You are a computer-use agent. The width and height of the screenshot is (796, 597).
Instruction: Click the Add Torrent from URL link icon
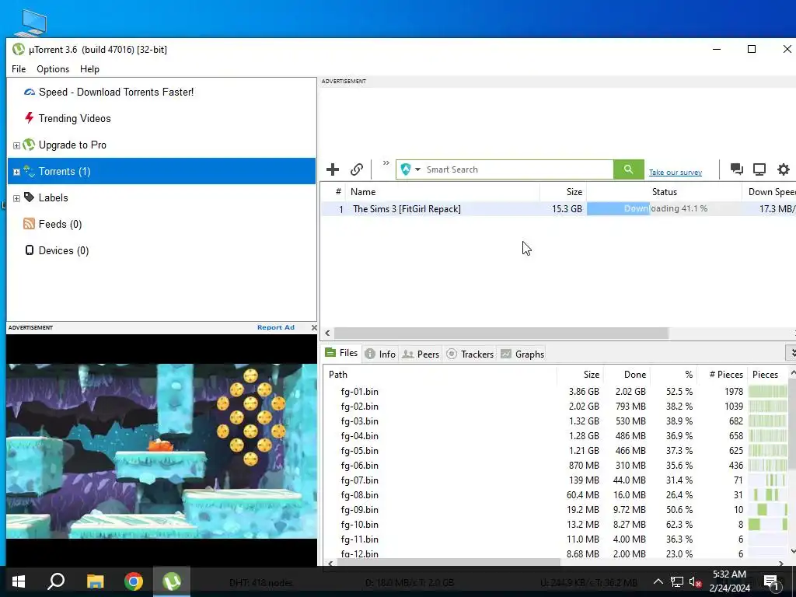click(357, 169)
